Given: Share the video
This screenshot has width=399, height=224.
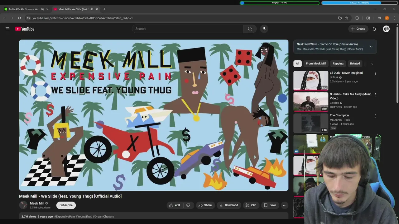Looking at the screenshot, I should coord(205,205).
